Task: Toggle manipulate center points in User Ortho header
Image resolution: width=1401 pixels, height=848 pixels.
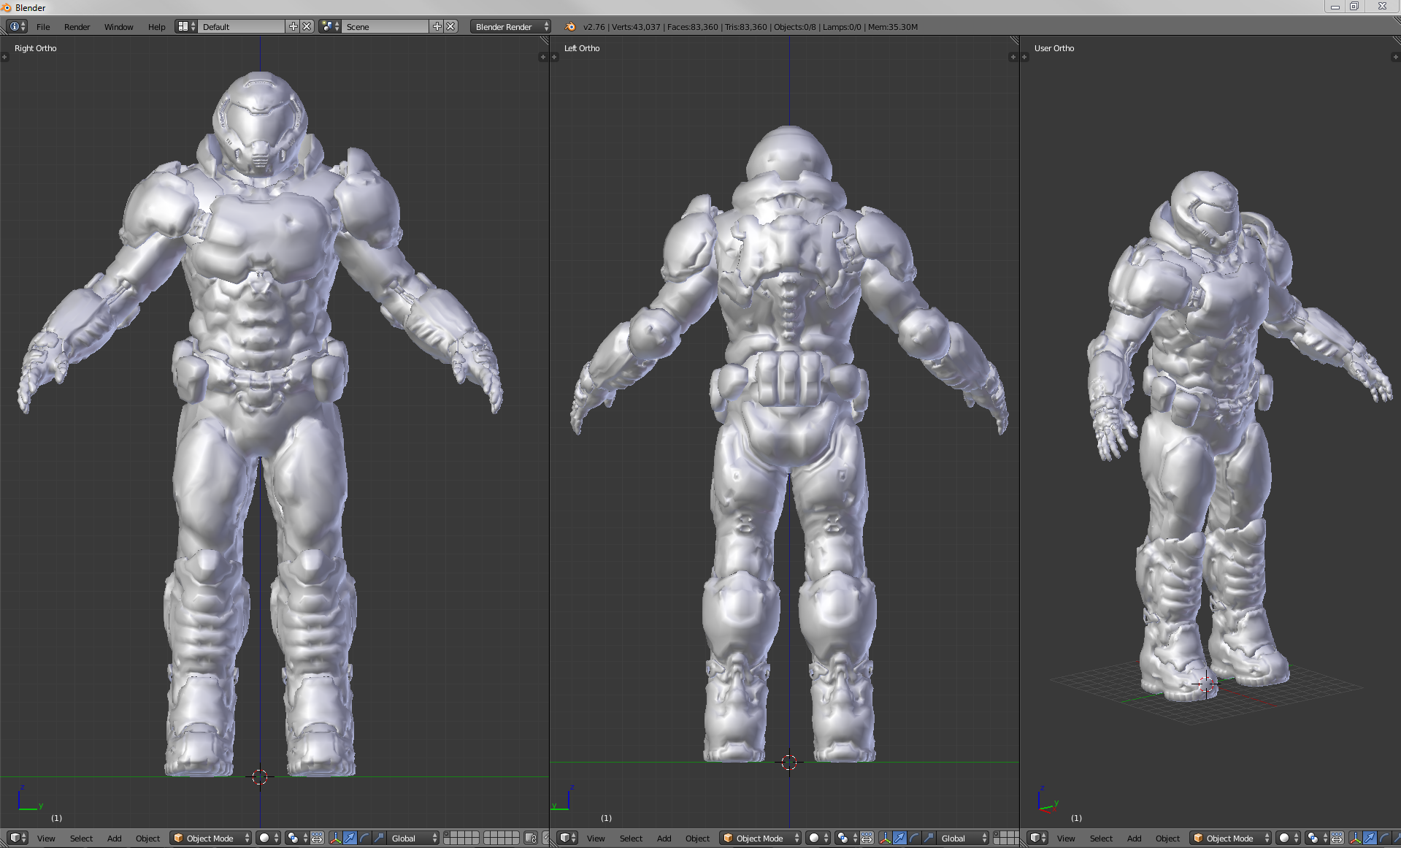Action: (1337, 838)
